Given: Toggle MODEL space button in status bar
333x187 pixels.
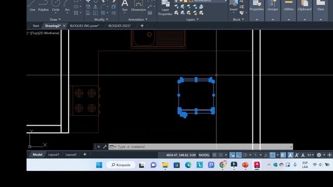Looking at the screenshot, I should click(204, 155).
